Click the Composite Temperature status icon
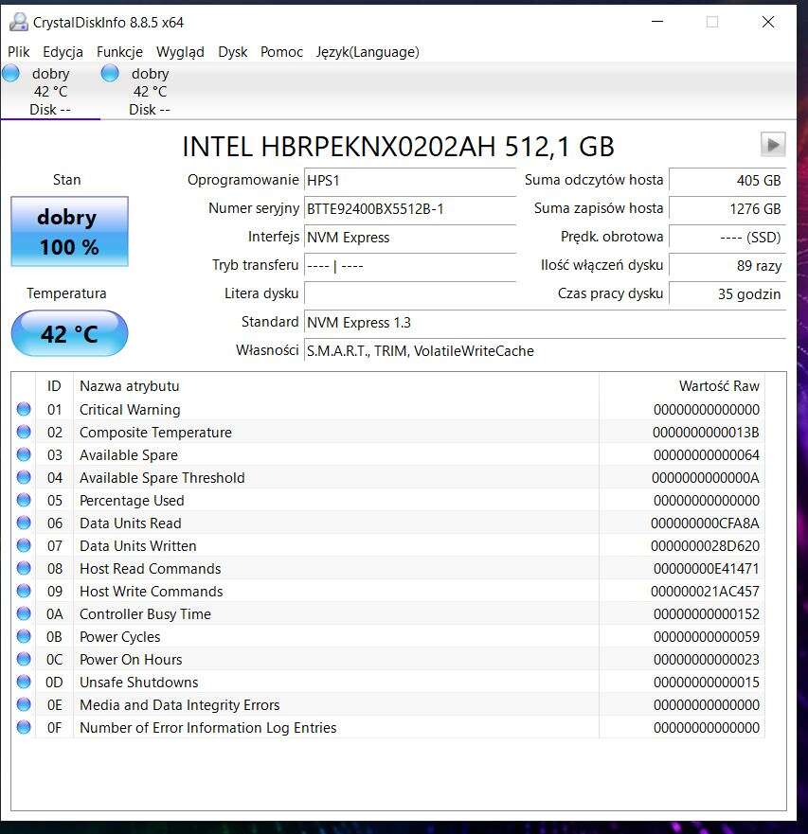This screenshot has height=834, width=808. [x=24, y=433]
